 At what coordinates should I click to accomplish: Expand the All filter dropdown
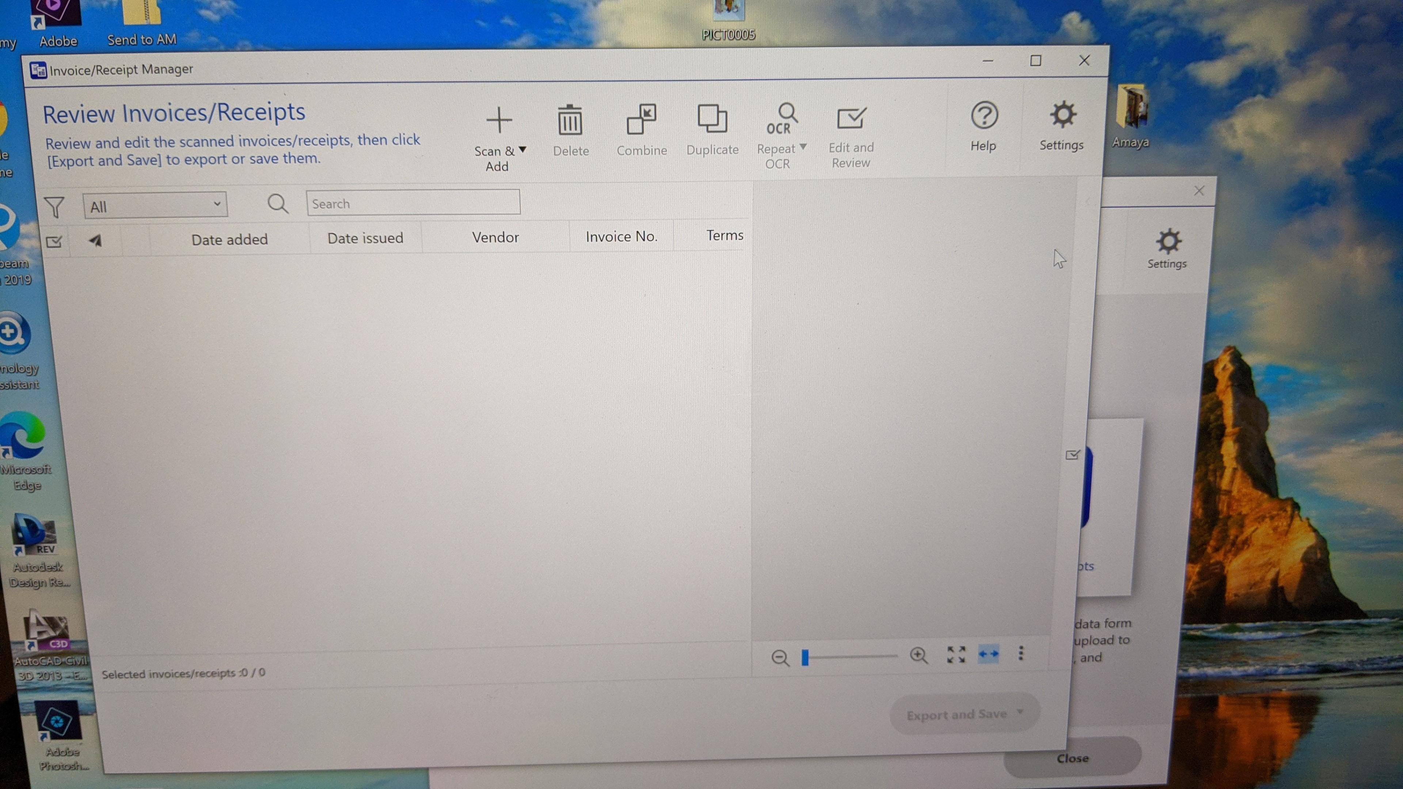click(155, 206)
